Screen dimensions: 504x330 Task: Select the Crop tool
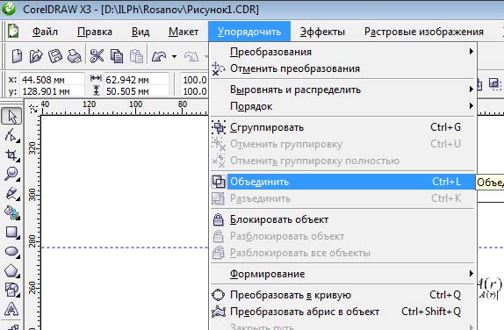(x=11, y=155)
